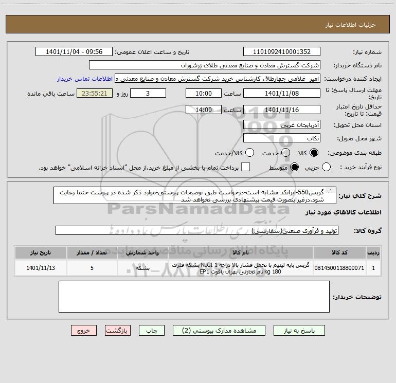Image resolution: width=396 pixels, height=383 pixels.
Task: Click ردیف column header
Action: (373, 253)
